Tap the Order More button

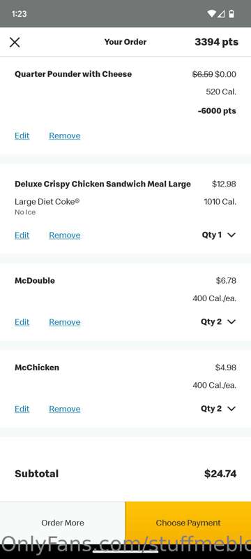point(63,523)
